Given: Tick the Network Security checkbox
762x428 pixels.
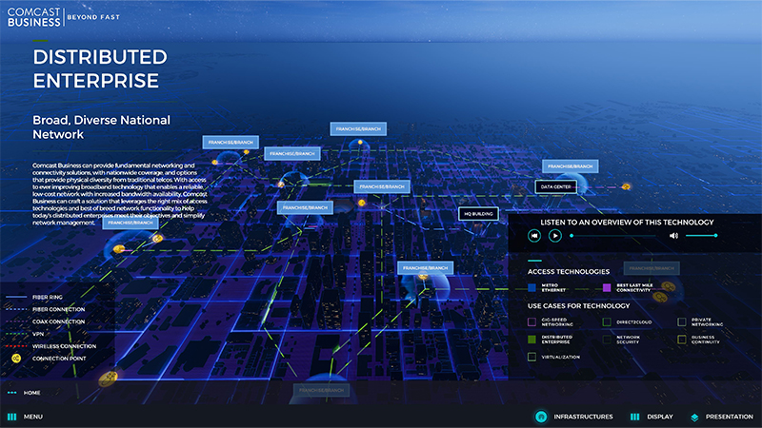Looking at the screenshot, I should click(x=607, y=340).
